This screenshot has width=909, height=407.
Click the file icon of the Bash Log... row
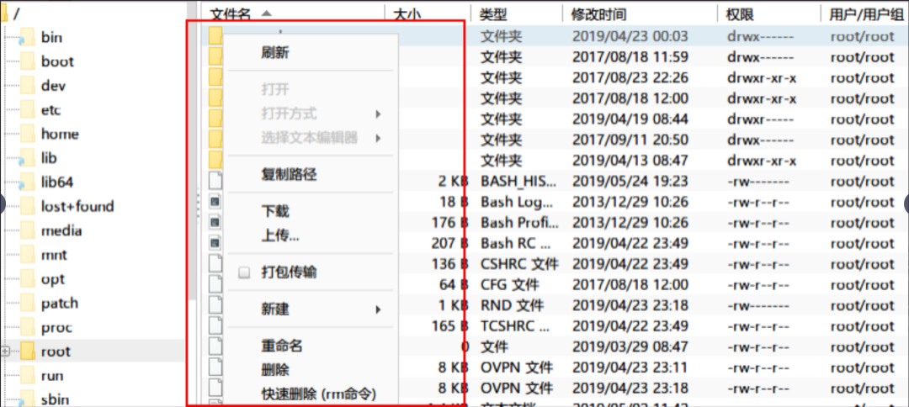tap(215, 202)
